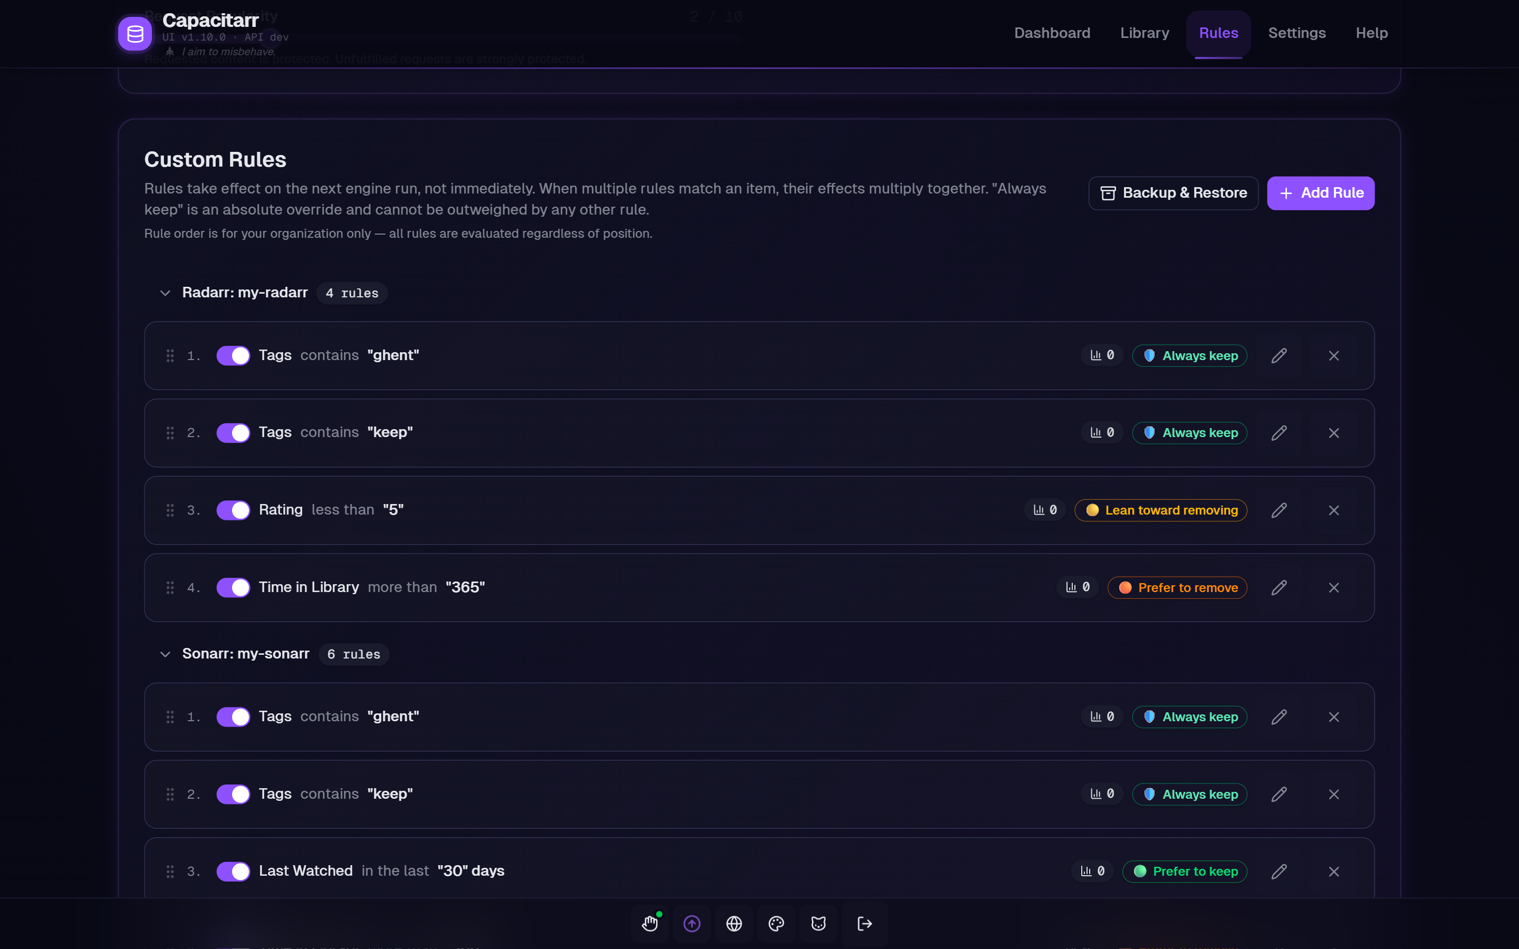Click the Capacitarr database logo icon
This screenshot has width=1519, height=949.
(x=135, y=34)
